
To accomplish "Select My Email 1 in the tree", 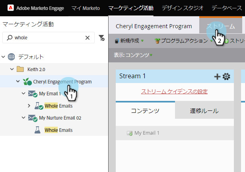I will [50, 94].
